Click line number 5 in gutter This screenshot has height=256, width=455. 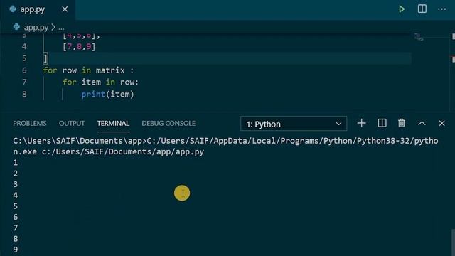pos(24,58)
